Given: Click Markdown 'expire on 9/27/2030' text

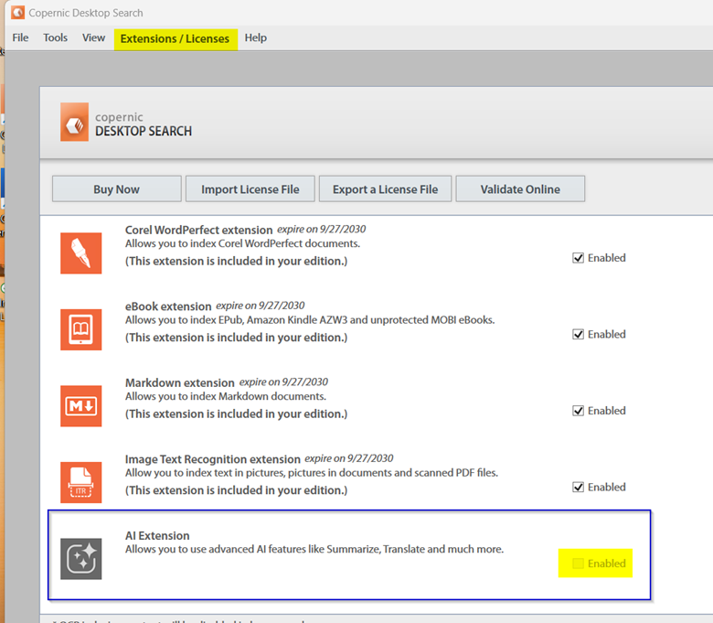Looking at the screenshot, I should tap(283, 381).
